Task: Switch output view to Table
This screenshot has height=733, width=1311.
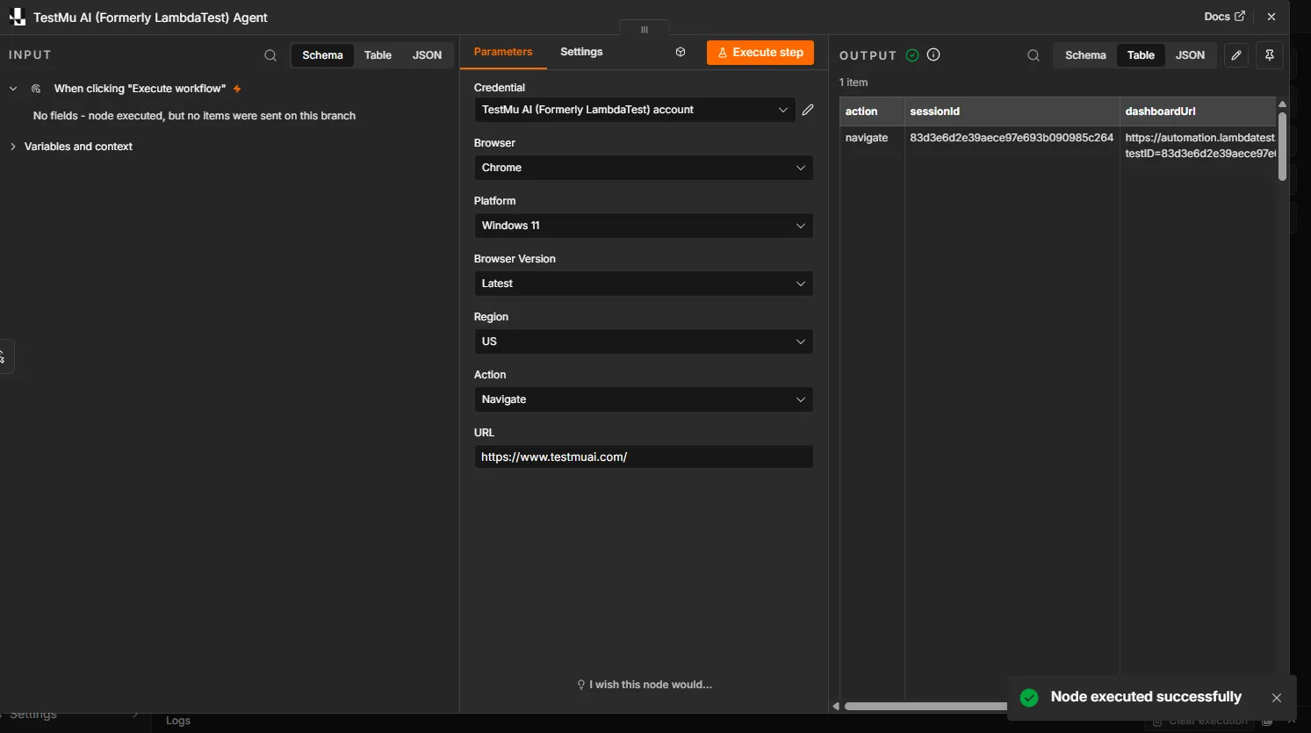Action: (1141, 55)
